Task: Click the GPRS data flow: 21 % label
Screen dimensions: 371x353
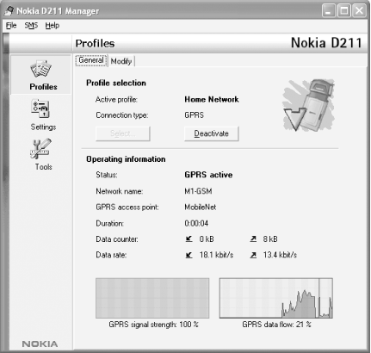Action: tap(276, 325)
